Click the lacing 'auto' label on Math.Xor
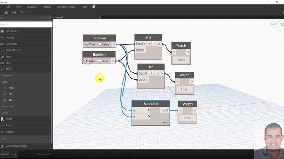284x159 pixels. pos(166,123)
